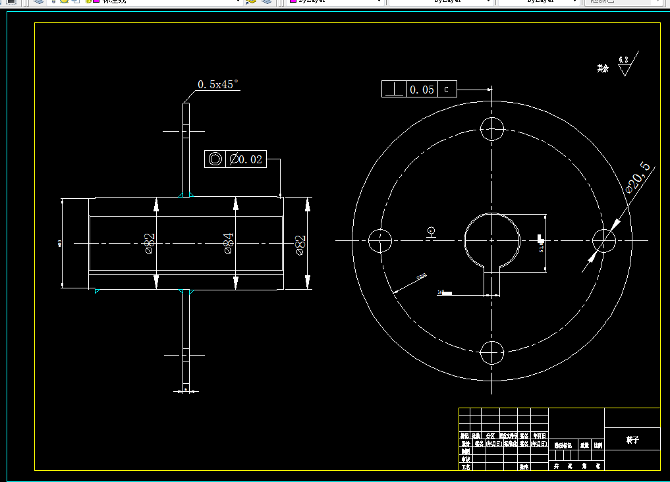This screenshot has height=482, width=670.
Task: Select the part name 辊子 in the title block
Action: click(632, 440)
